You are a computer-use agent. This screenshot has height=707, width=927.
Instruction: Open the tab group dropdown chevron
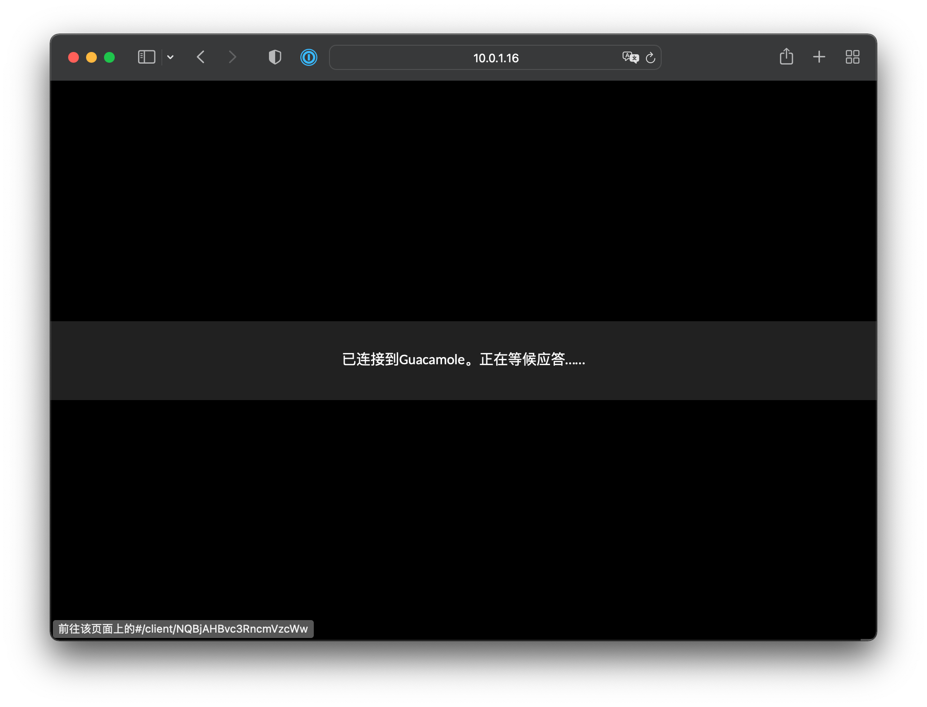[170, 57]
